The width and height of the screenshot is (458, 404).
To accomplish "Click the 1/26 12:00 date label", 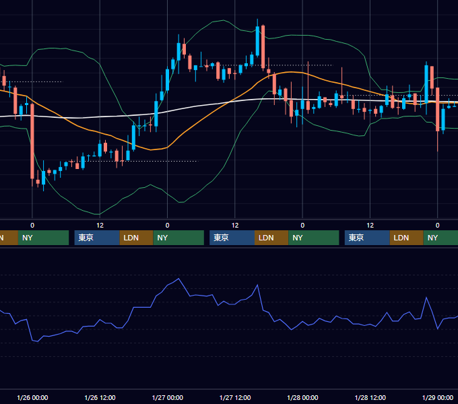I will point(100,397).
